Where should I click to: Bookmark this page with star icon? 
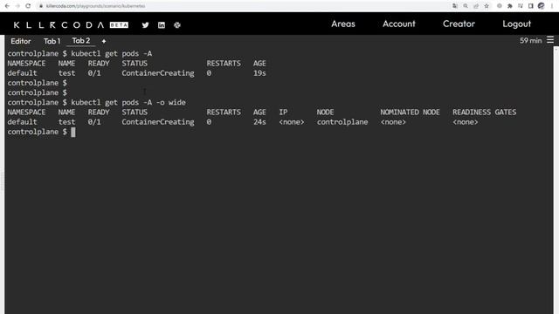tap(487, 6)
